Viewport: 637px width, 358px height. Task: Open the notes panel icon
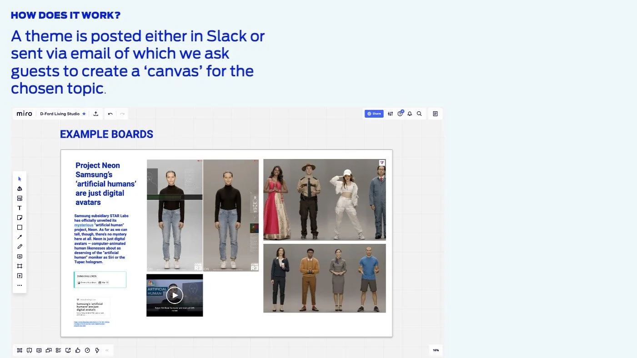point(435,114)
